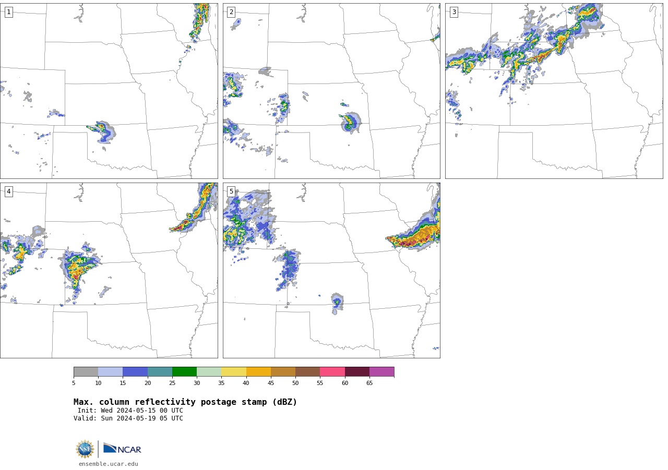Image resolution: width=668 pixels, height=470 pixels.
Task: Click the colorbar tick label 5
Action: (x=74, y=383)
